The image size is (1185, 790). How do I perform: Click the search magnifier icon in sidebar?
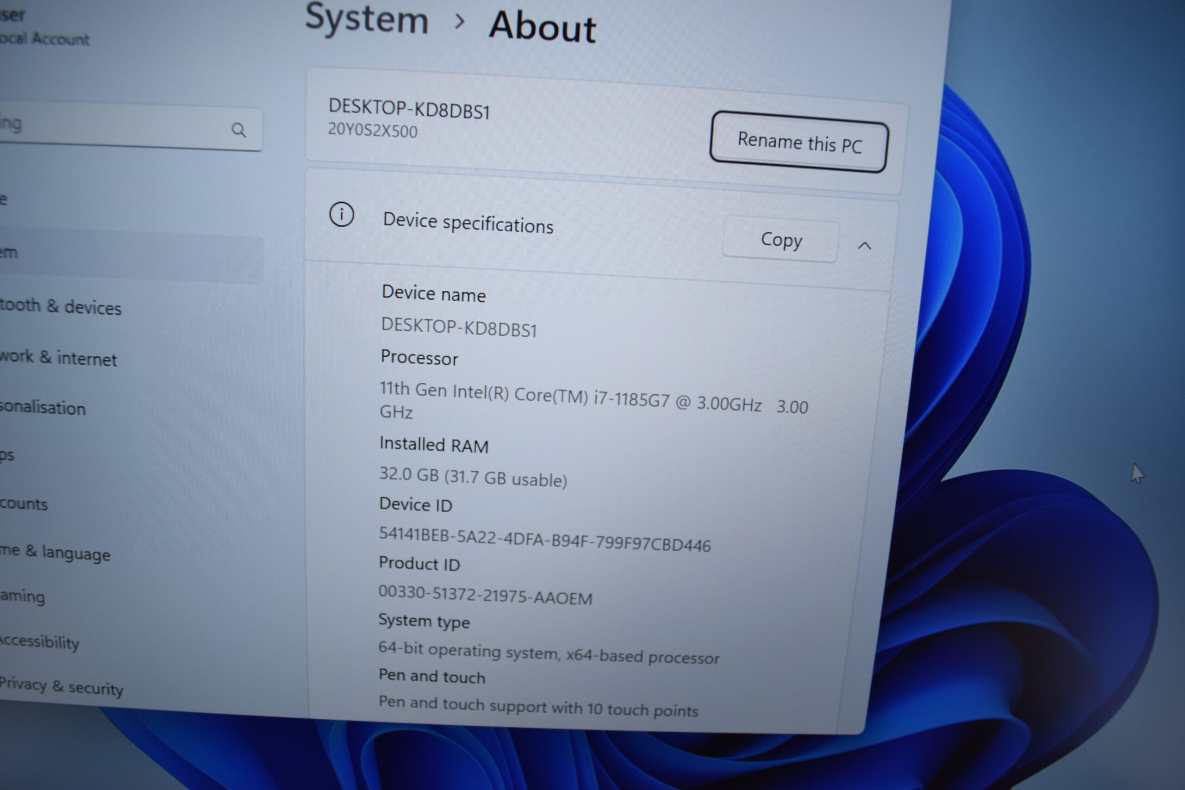click(238, 131)
